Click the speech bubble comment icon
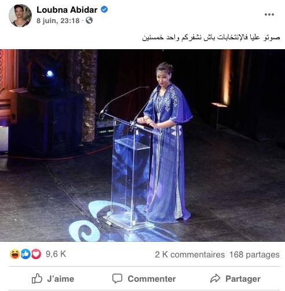The image size is (285, 291). (117, 278)
